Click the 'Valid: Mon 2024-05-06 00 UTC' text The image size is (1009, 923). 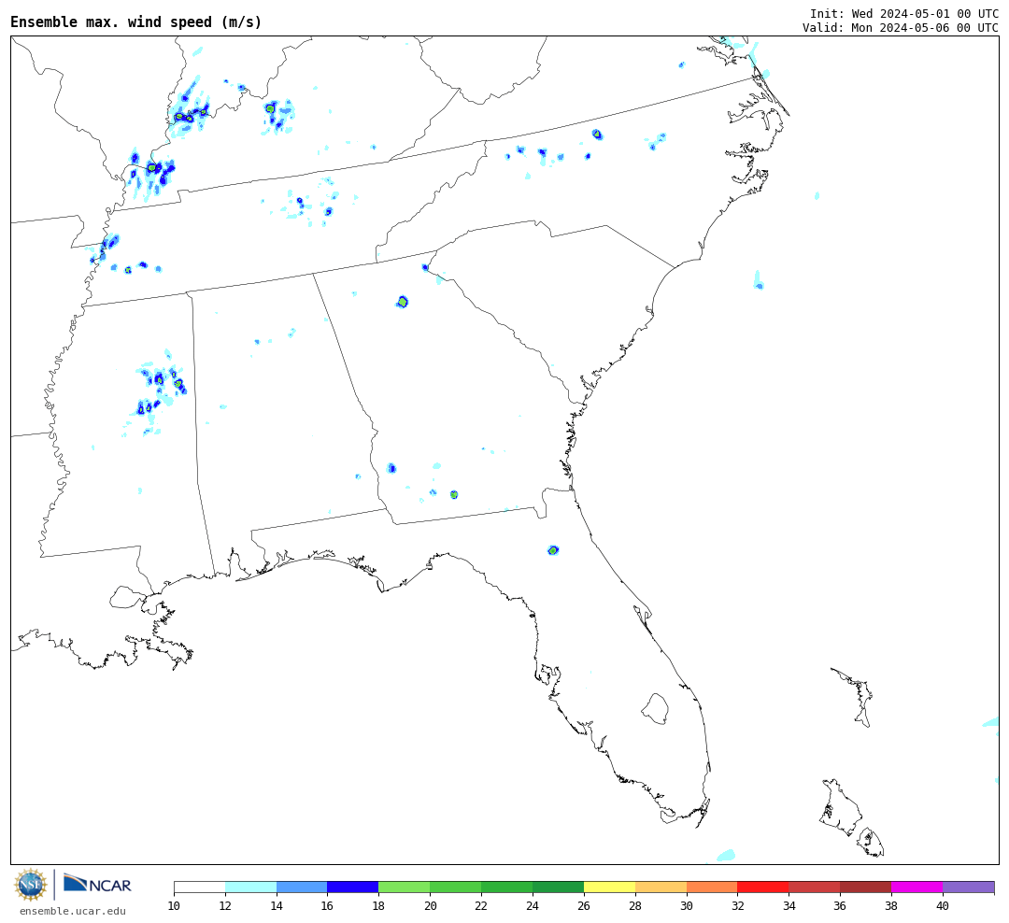[x=901, y=28]
